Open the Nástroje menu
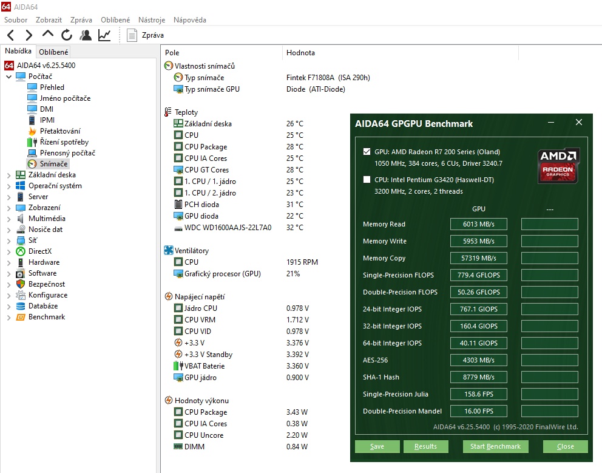The image size is (602, 473). pos(151,19)
